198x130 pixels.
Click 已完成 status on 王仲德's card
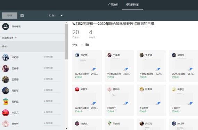pos(111,77)
